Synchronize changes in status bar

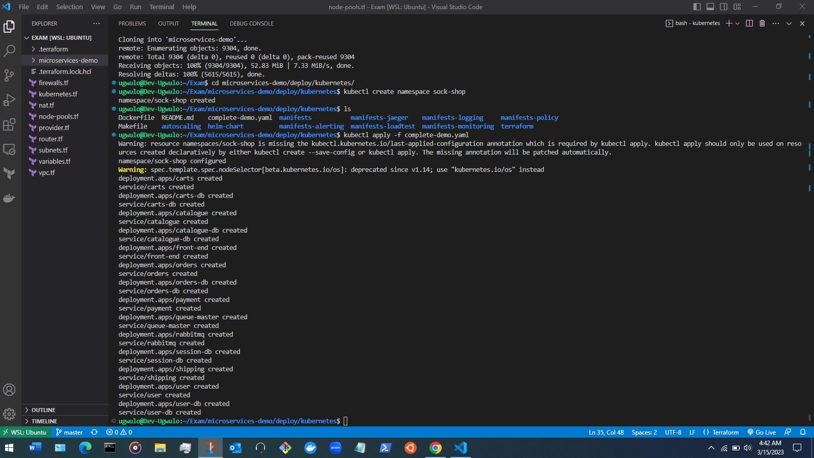pyautogui.click(x=94, y=432)
